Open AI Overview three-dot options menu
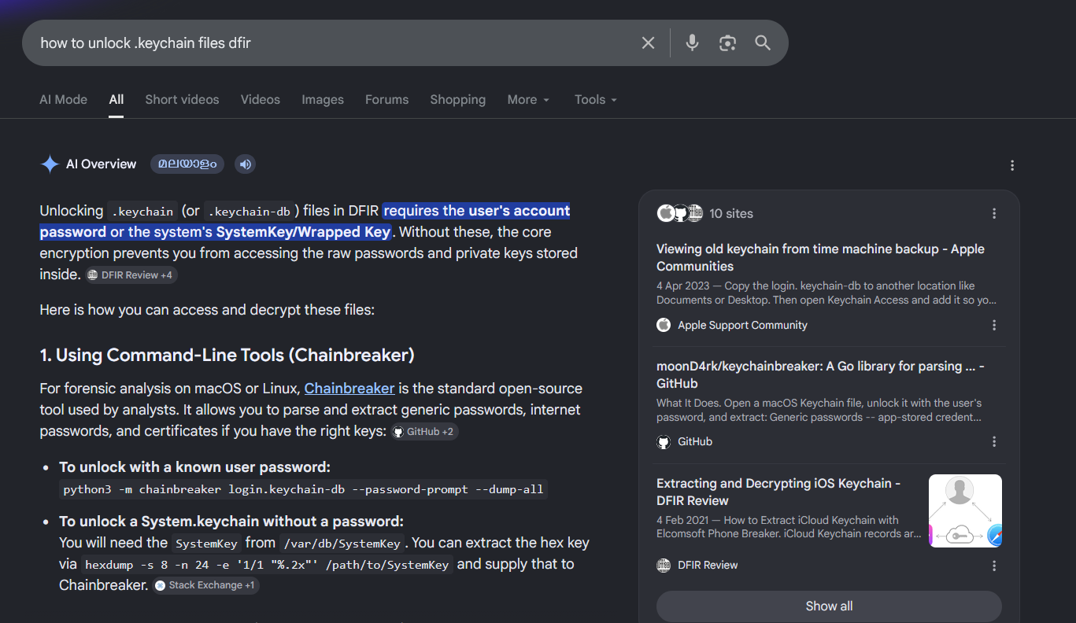 tap(1012, 165)
